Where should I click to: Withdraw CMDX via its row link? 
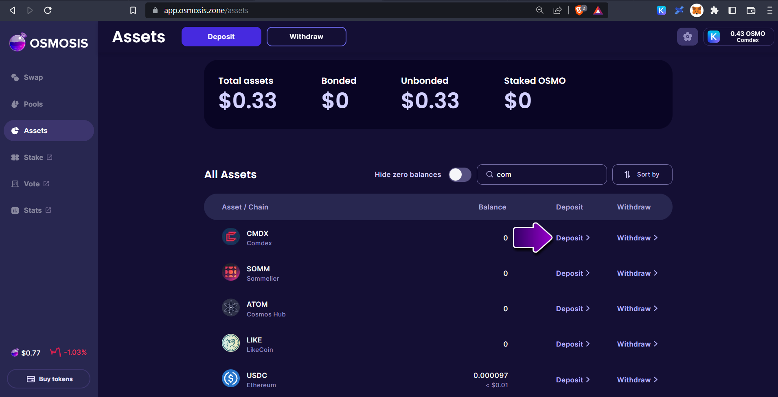click(637, 238)
